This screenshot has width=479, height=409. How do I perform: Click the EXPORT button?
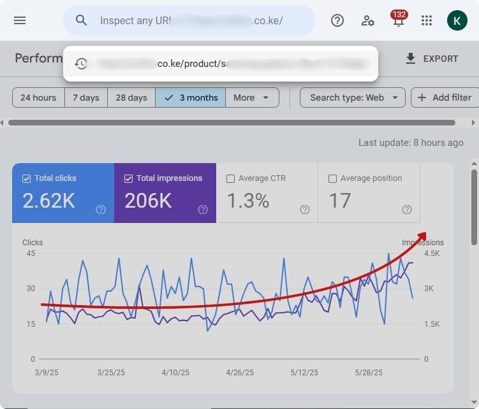click(432, 59)
